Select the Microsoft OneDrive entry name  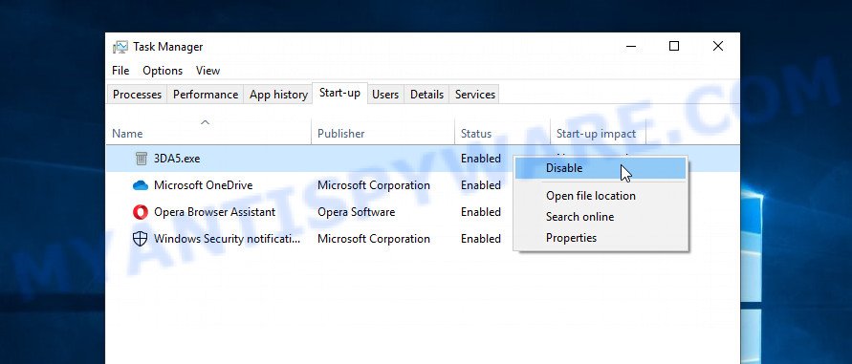pyautogui.click(x=204, y=185)
